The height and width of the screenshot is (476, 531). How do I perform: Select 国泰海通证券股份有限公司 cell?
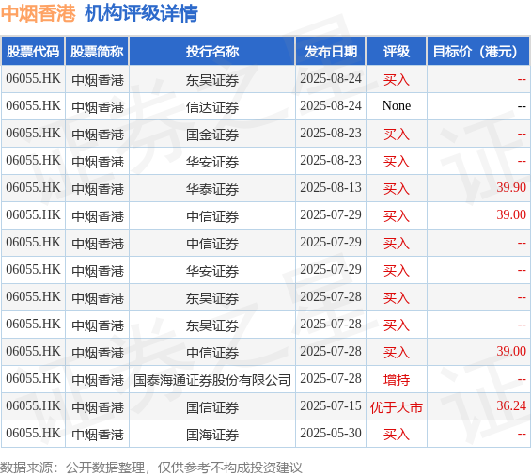tap(212, 380)
